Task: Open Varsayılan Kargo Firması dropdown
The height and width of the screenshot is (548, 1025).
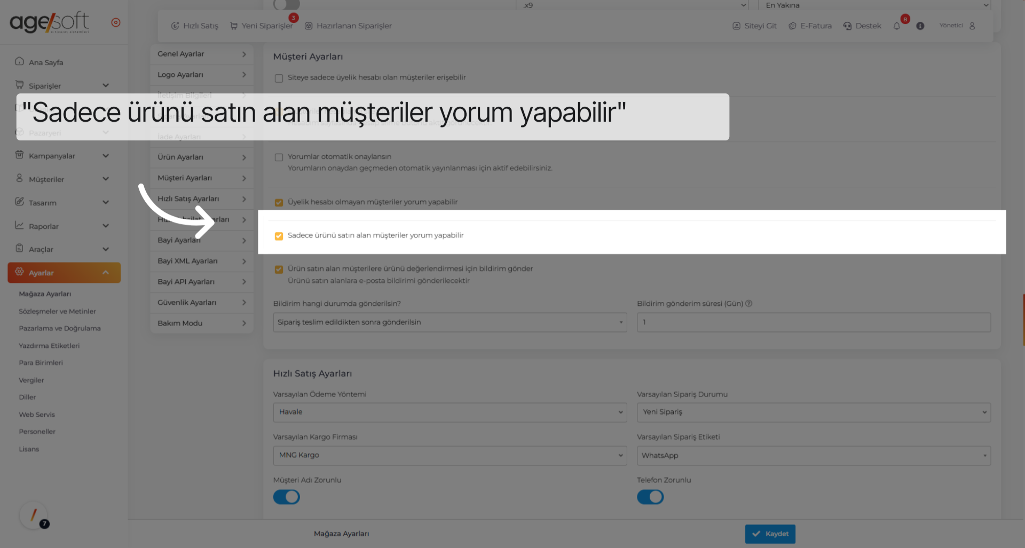Action: 450,455
